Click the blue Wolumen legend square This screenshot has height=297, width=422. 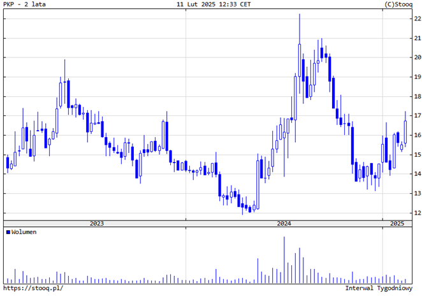pyautogui.click(x=8, y=232)
